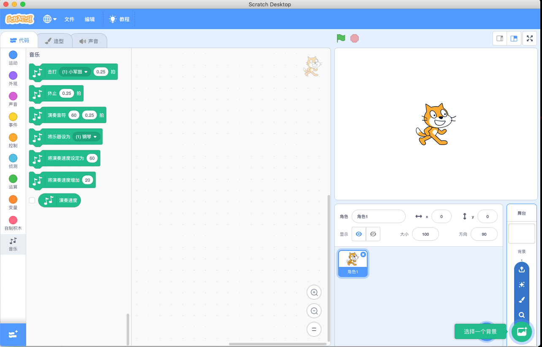
Task: Switch to large stage layout
Action: point(514,38)
